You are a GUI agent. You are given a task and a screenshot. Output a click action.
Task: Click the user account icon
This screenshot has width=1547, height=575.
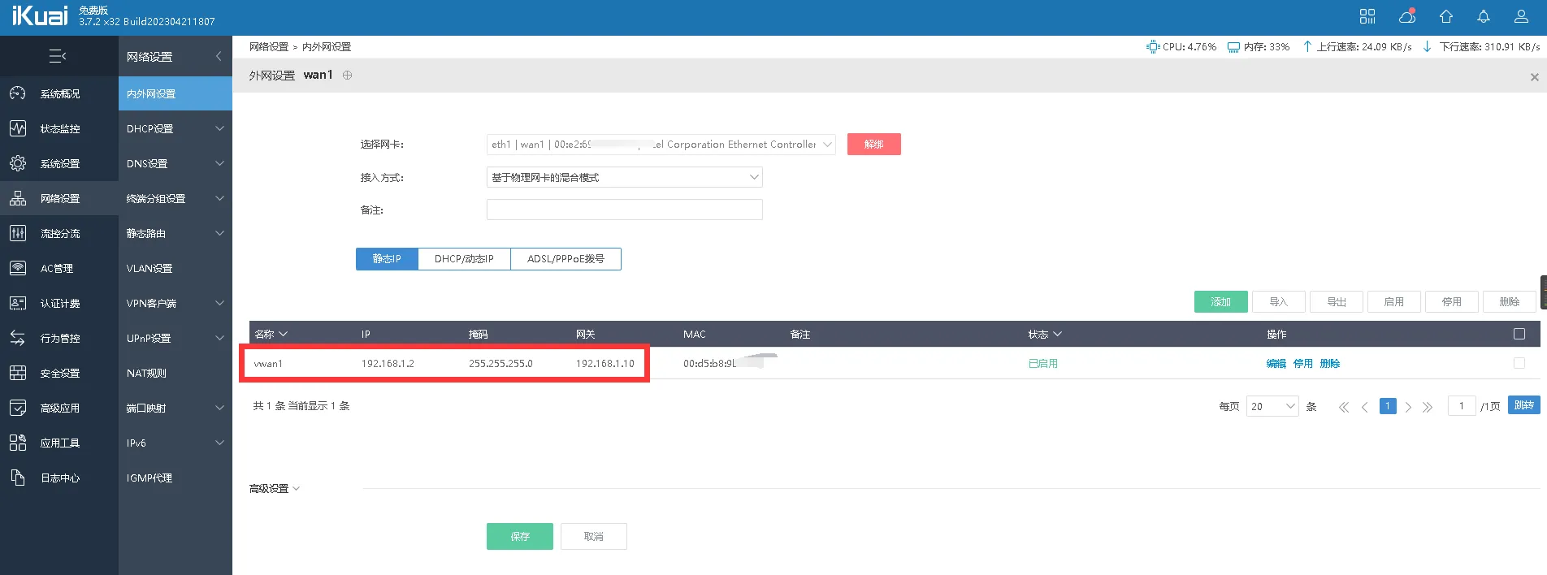tap(1522, 16)
